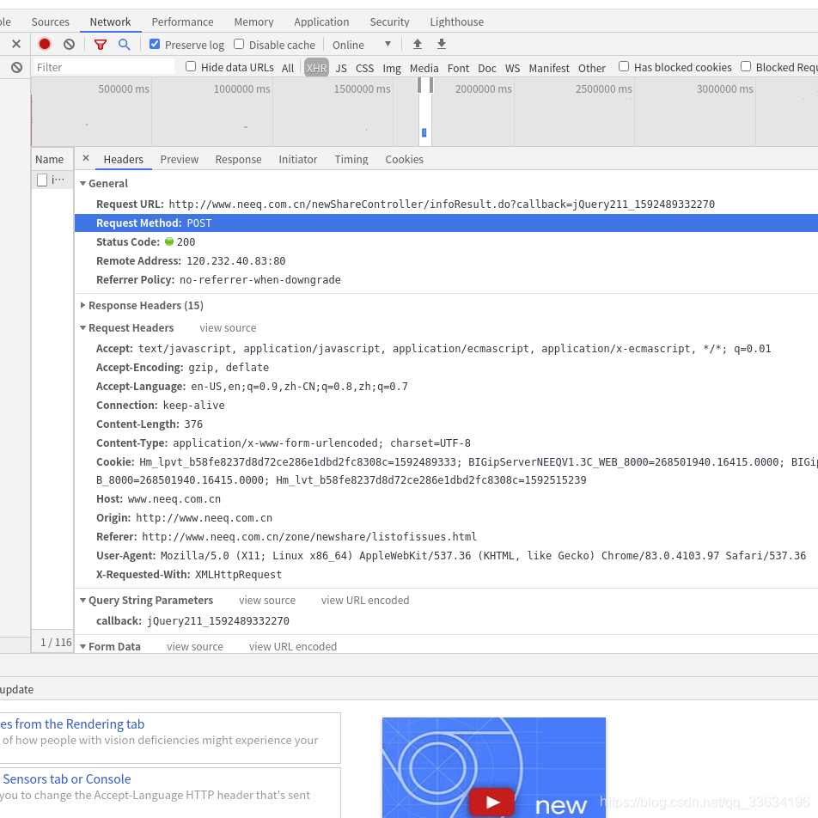
Task: Enable the Disable cache option
Action: tap(237, 44)
